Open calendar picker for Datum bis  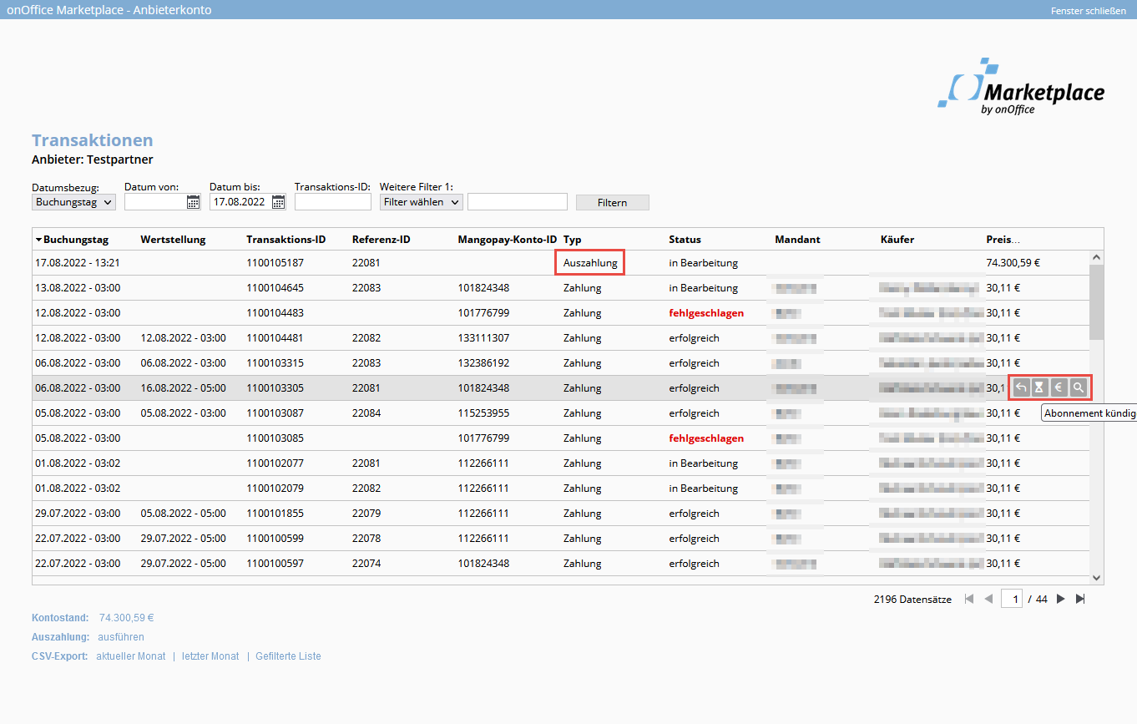(x=278, y=201)
